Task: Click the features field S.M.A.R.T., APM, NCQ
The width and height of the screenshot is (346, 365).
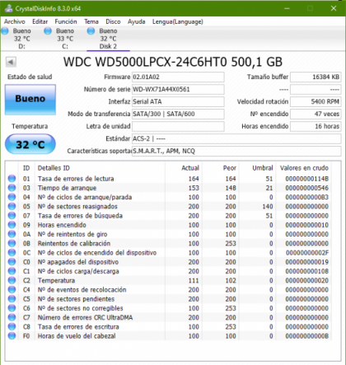Action: (x=236, y=151)
